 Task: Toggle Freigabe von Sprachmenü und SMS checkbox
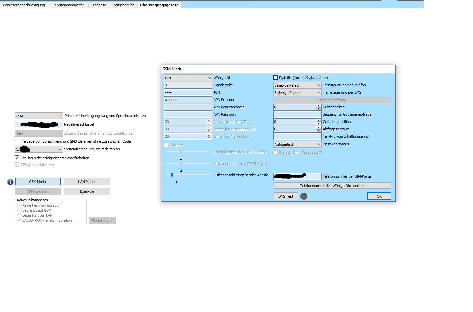(17, 141)
